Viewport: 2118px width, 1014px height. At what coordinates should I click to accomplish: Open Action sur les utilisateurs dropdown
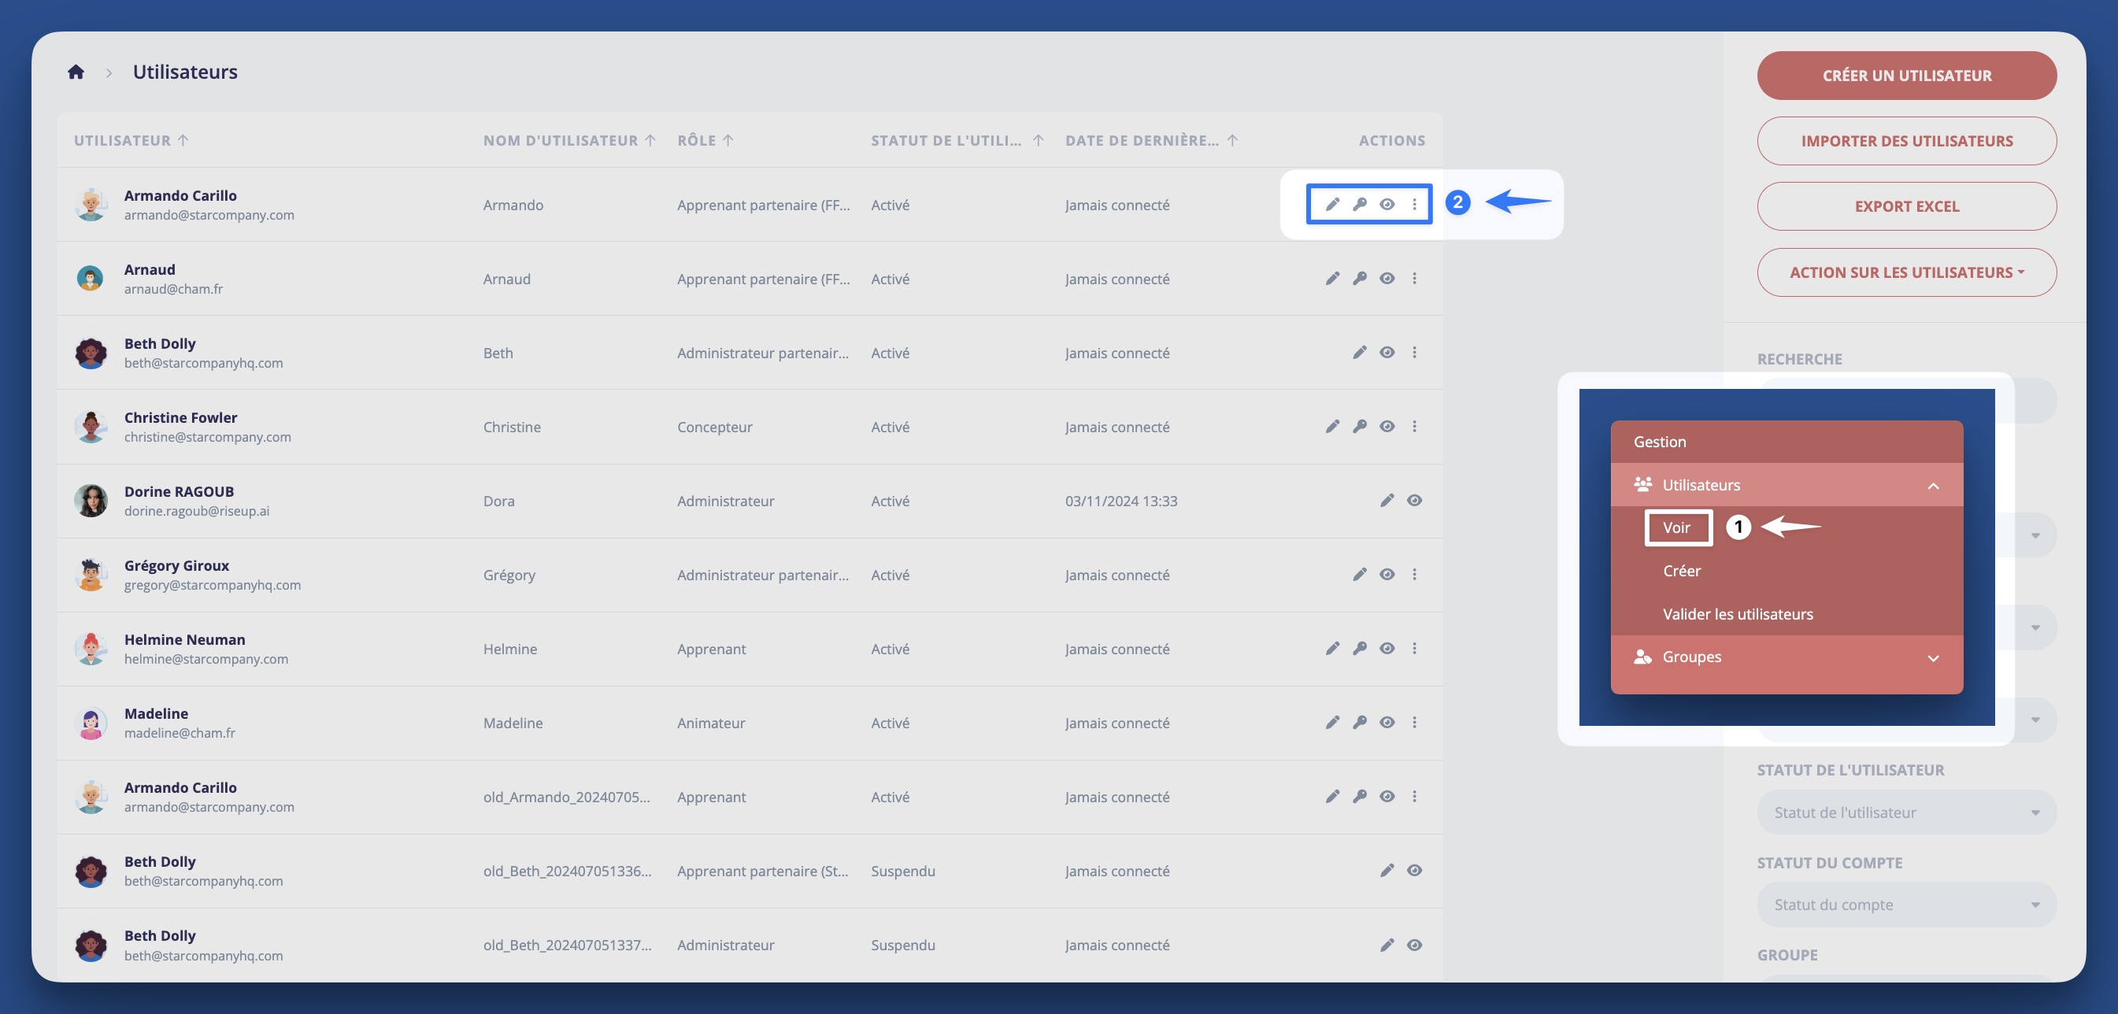coord(1906,272)
